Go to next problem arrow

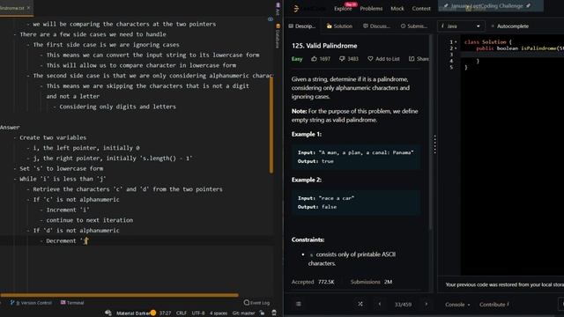427,304
